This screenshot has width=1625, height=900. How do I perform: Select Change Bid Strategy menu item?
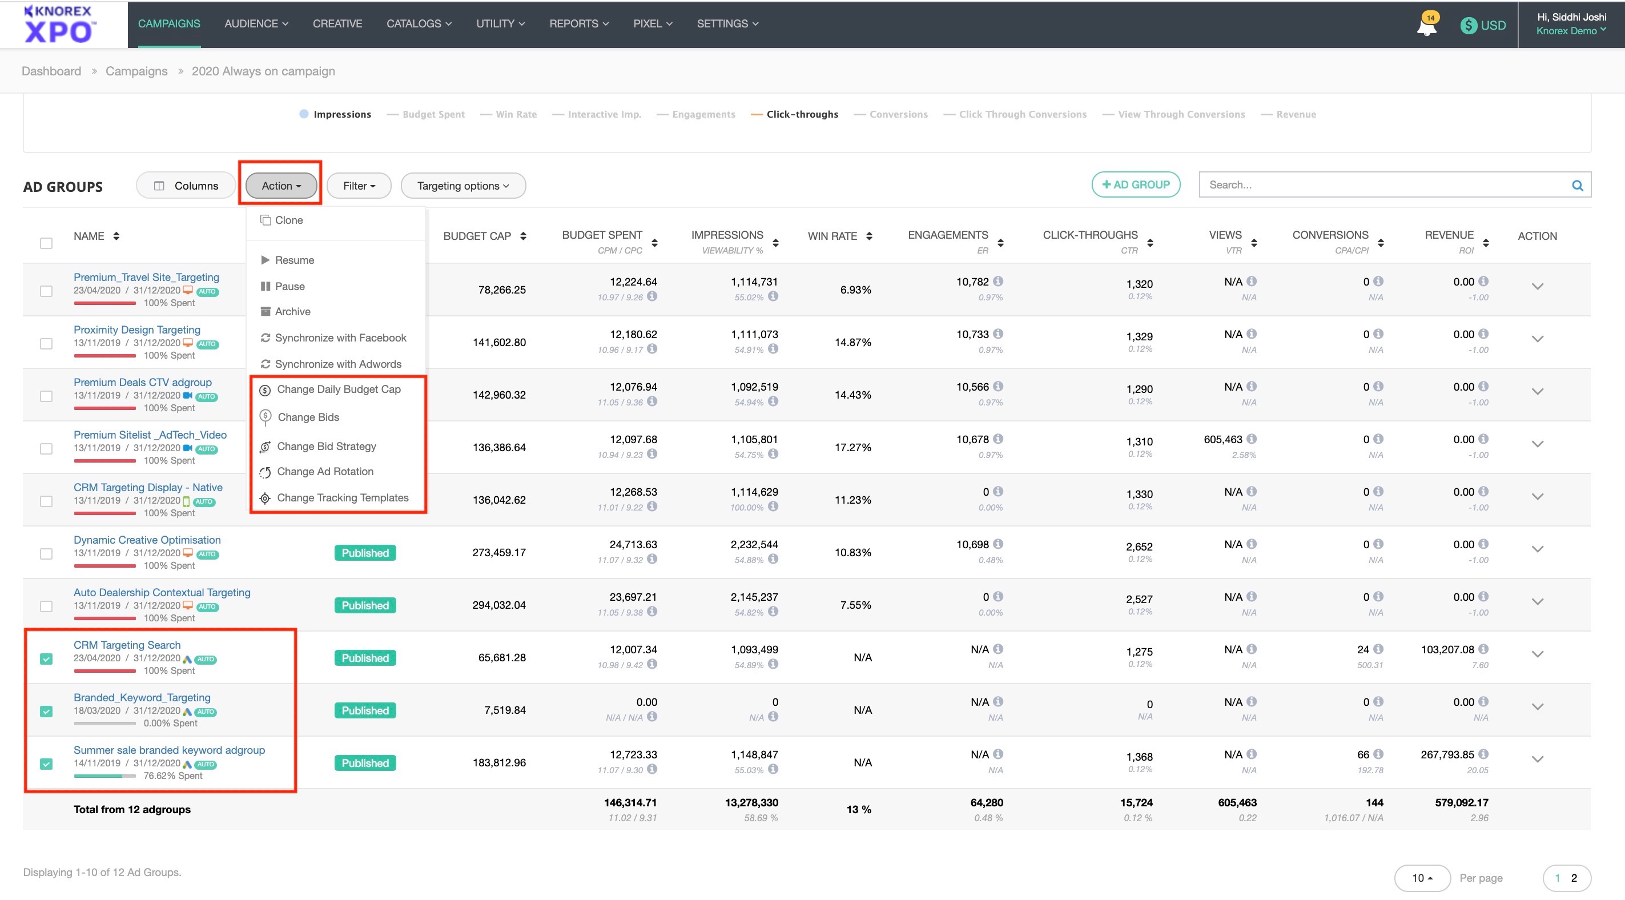point(326,446)
